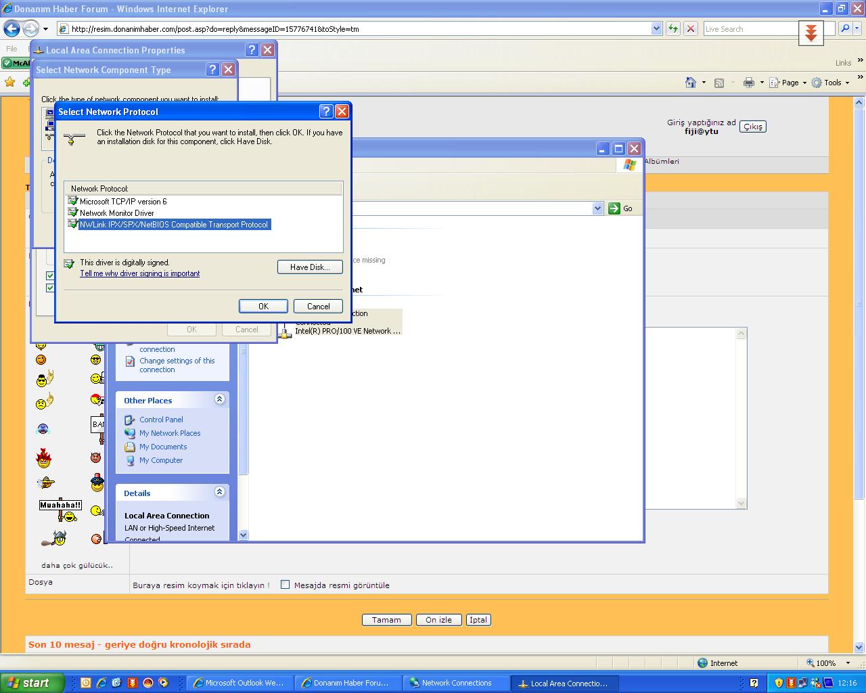Click the IE Refresh button
This screenshot has width=866, height=693.
pyautogui.click(x=673, y=28)
